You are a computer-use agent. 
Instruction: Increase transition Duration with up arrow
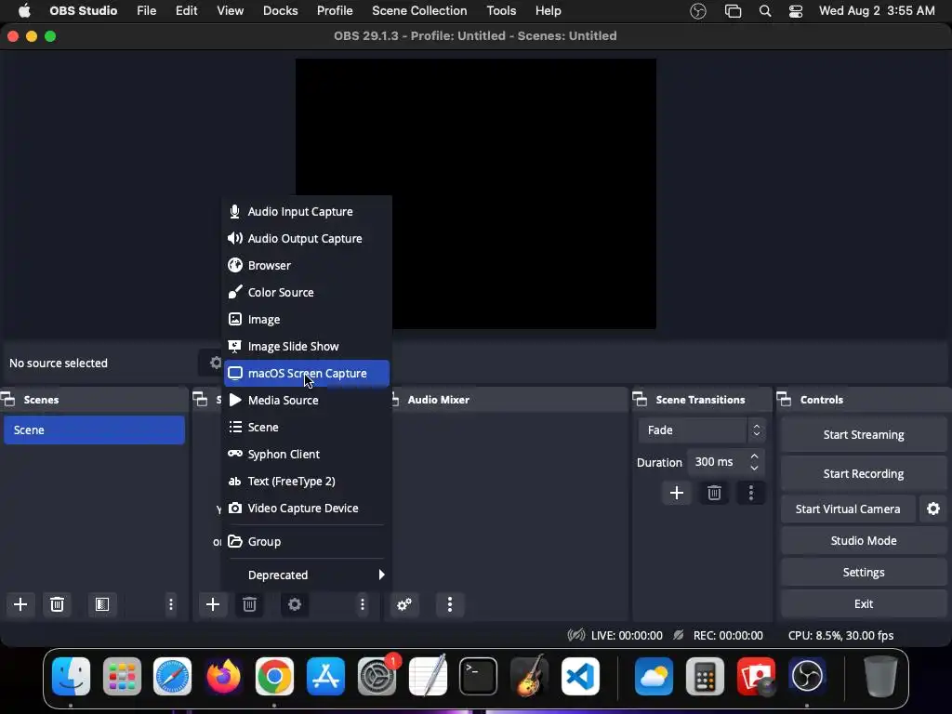click(x=754, y=456)
